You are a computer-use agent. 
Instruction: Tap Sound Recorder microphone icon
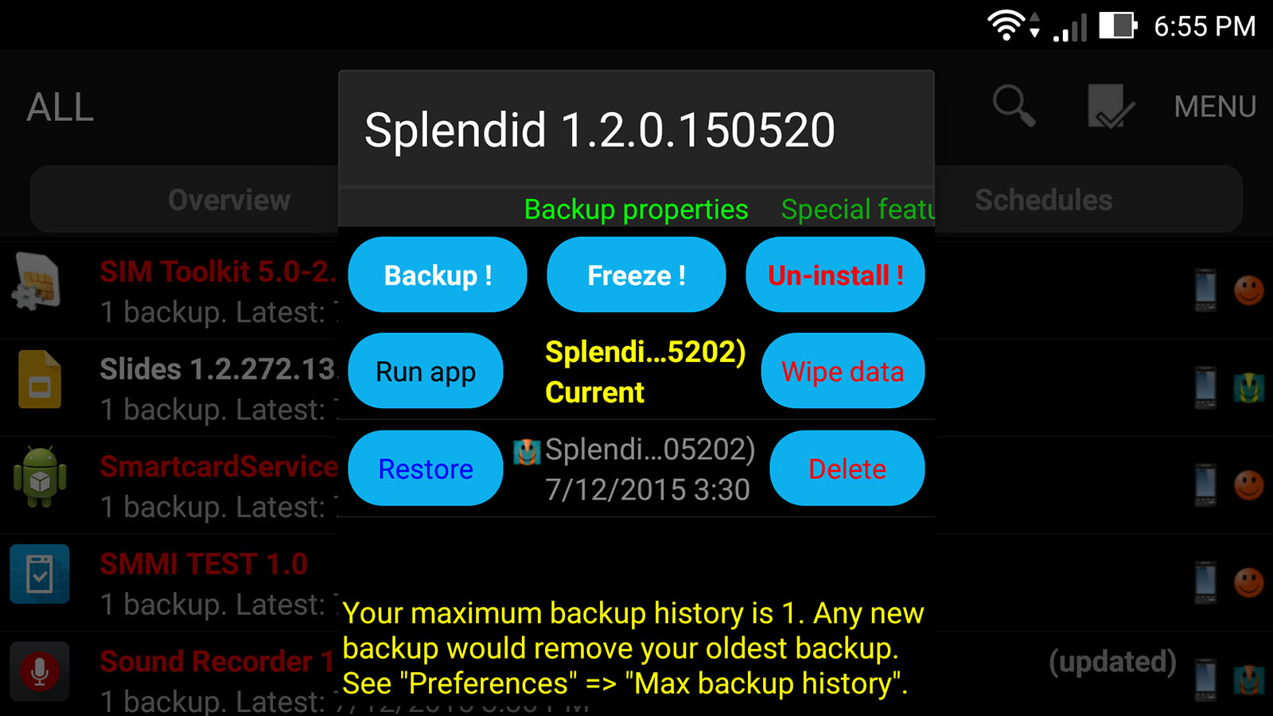point(40,671)
